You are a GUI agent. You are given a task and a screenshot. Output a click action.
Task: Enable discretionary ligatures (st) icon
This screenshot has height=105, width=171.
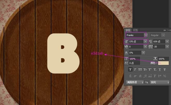(140, 76)
